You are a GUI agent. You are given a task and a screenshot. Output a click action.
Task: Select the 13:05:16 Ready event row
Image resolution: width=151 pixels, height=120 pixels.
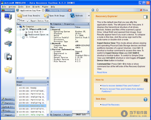pyautogui.click(x=28, y=88)
